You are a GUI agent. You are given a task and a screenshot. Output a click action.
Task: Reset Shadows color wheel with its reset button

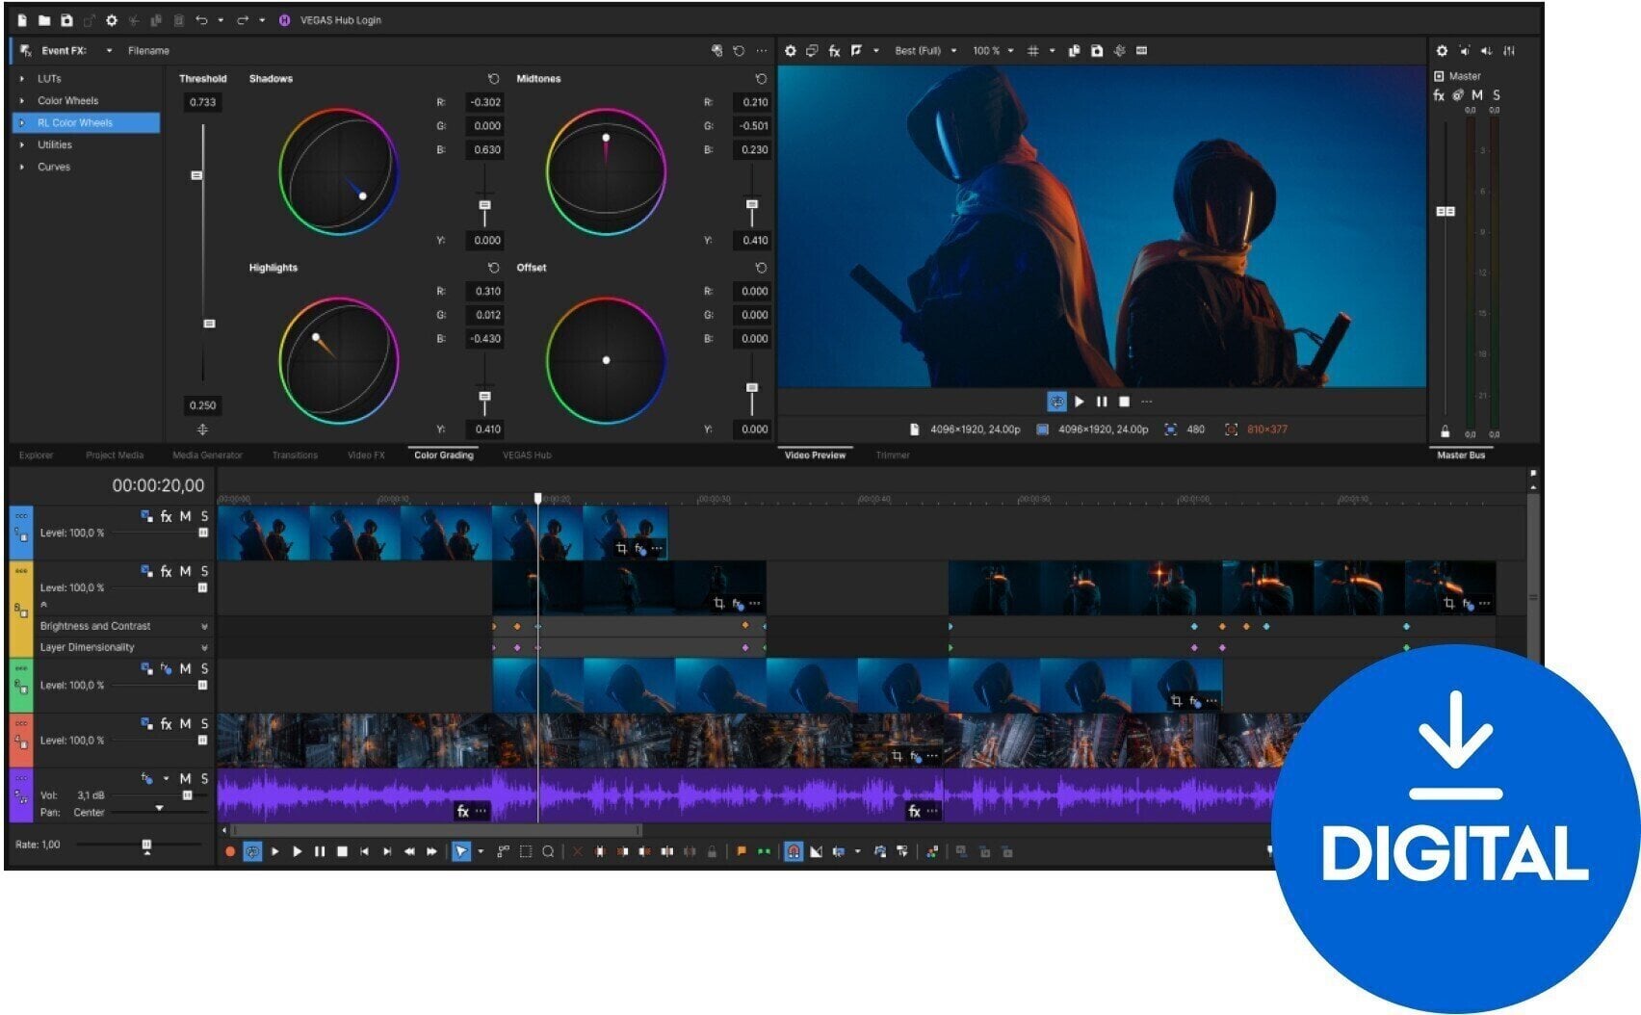493,79
